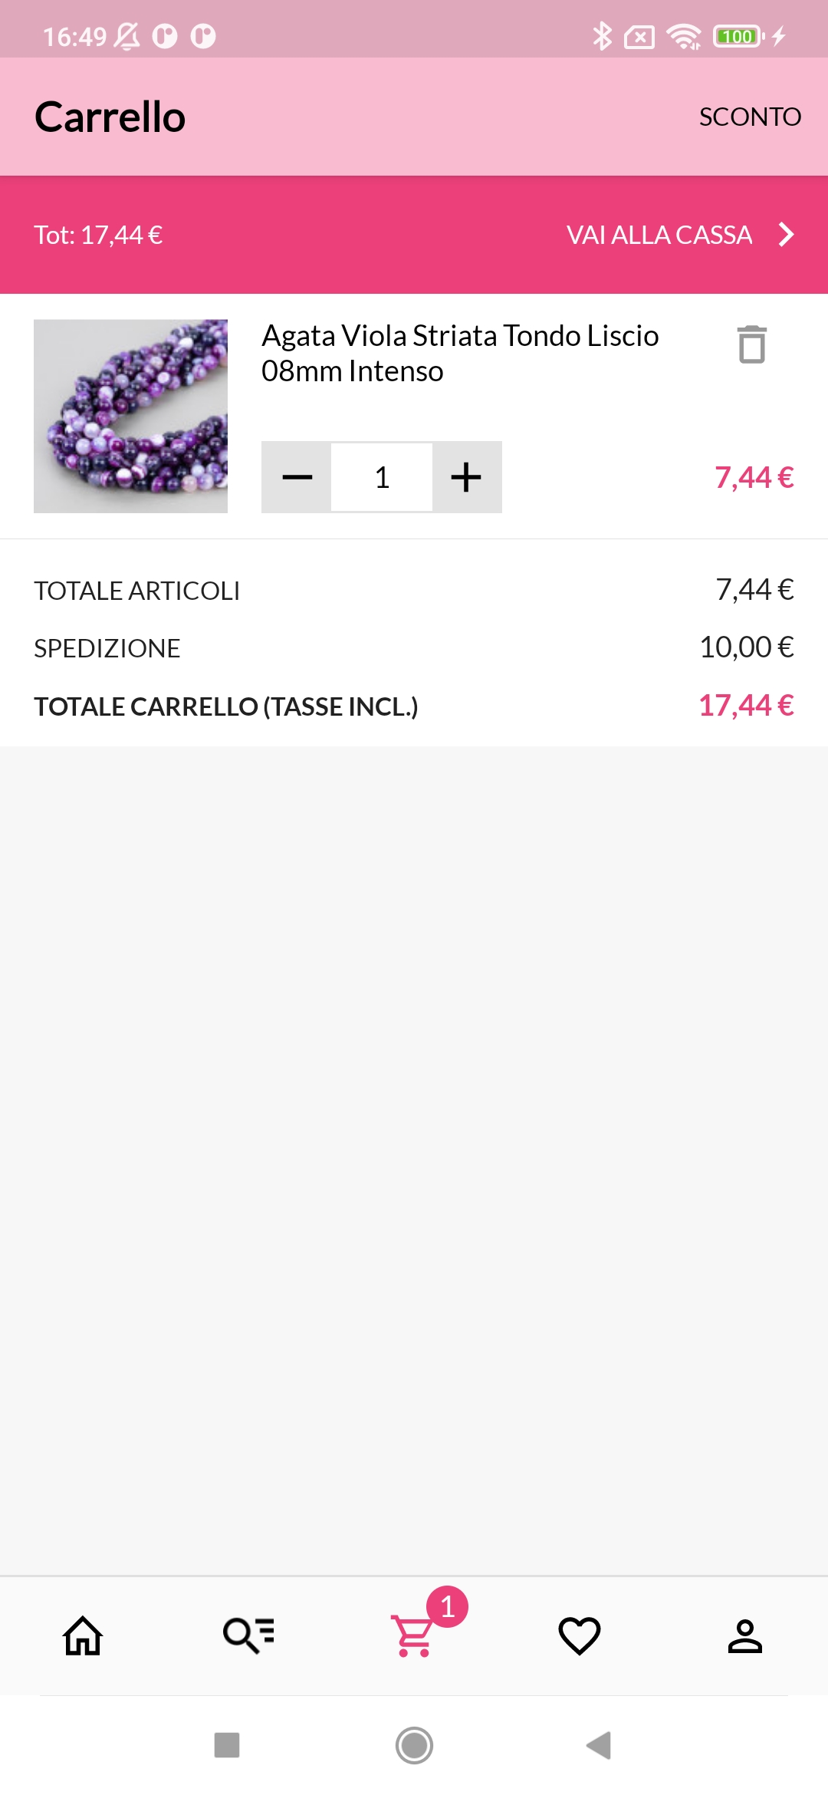This screenshot has height=1795, width=828.
Task: Tap the SCONTO discount button
Action: 749,117
